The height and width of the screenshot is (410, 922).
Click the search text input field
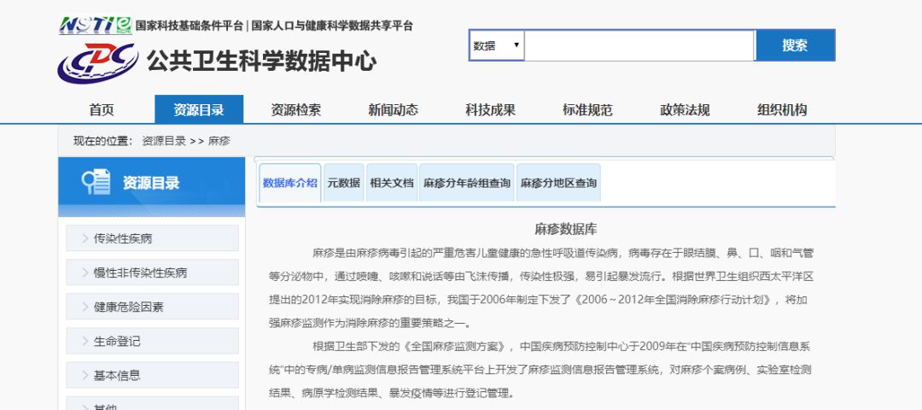pos(639,45)
